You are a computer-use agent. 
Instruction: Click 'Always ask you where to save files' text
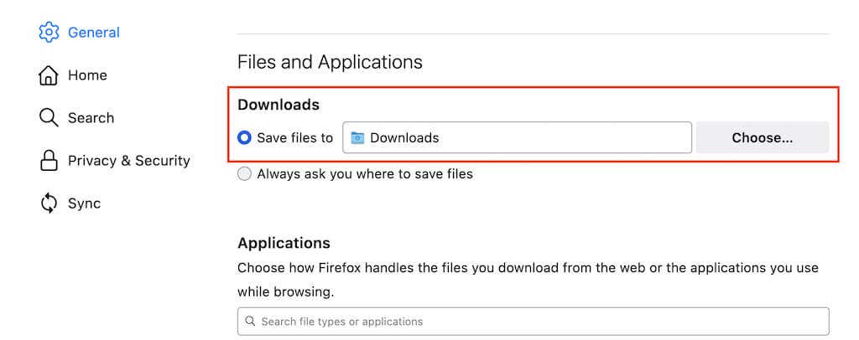(365, 174)
